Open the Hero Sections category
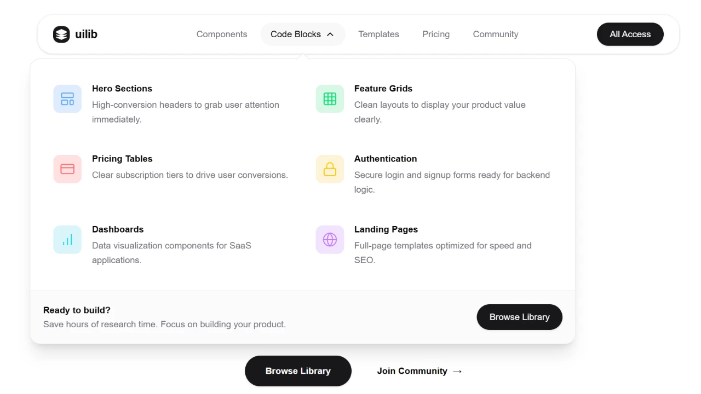 122,88
